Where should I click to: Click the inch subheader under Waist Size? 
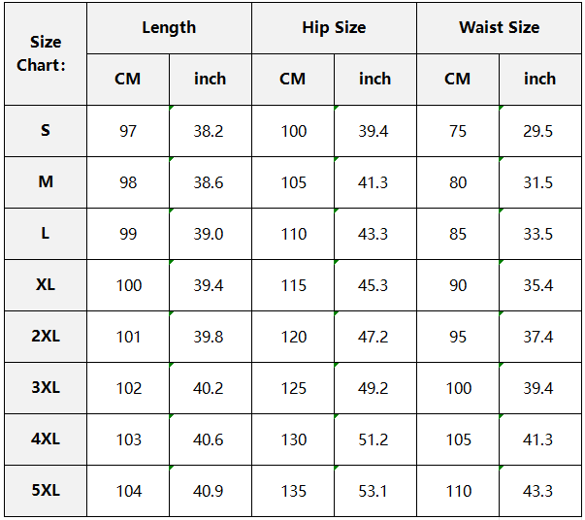click(539, 79)
